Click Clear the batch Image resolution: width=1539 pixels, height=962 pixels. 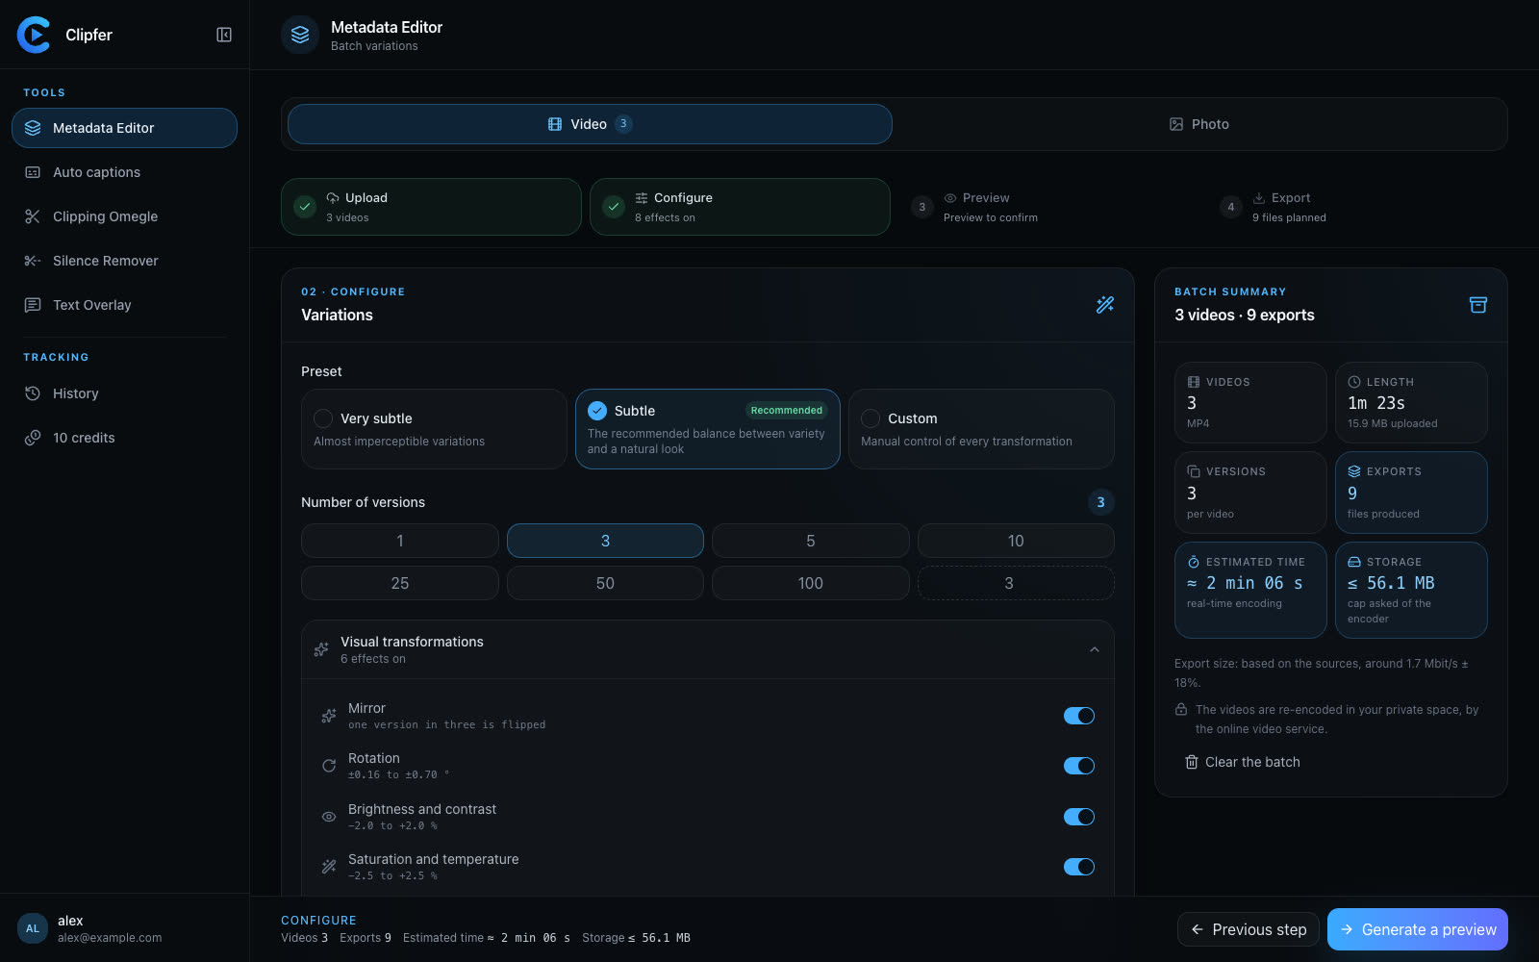point(1243,762)
